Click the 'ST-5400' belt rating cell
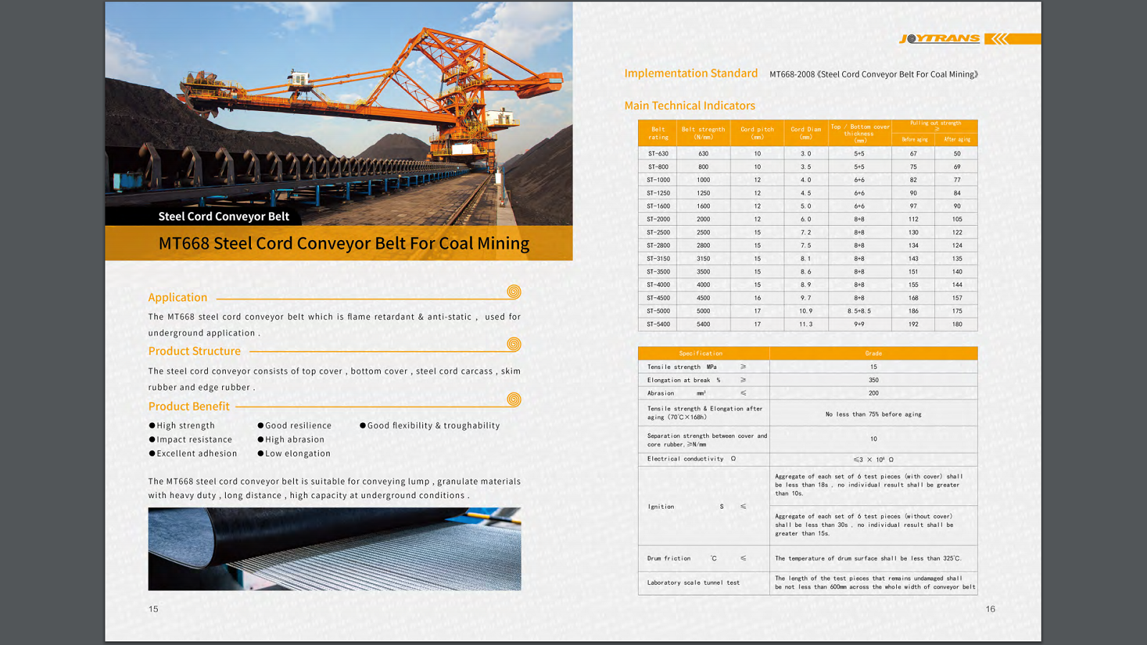The width and height of the screenshot is (1147, 645). (x=658, y=325)
